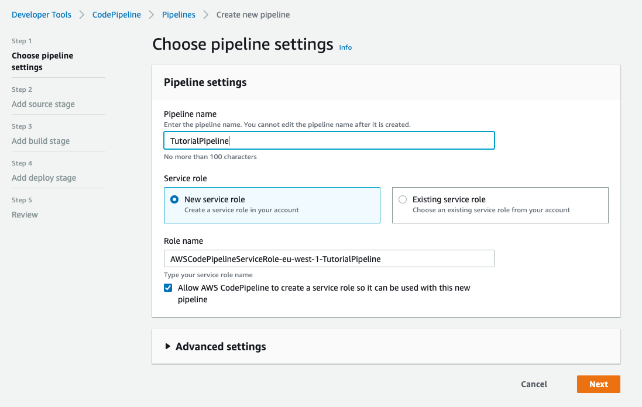Open the Add deploy stage step
The image size is (642, 407).
click(44, 178)
